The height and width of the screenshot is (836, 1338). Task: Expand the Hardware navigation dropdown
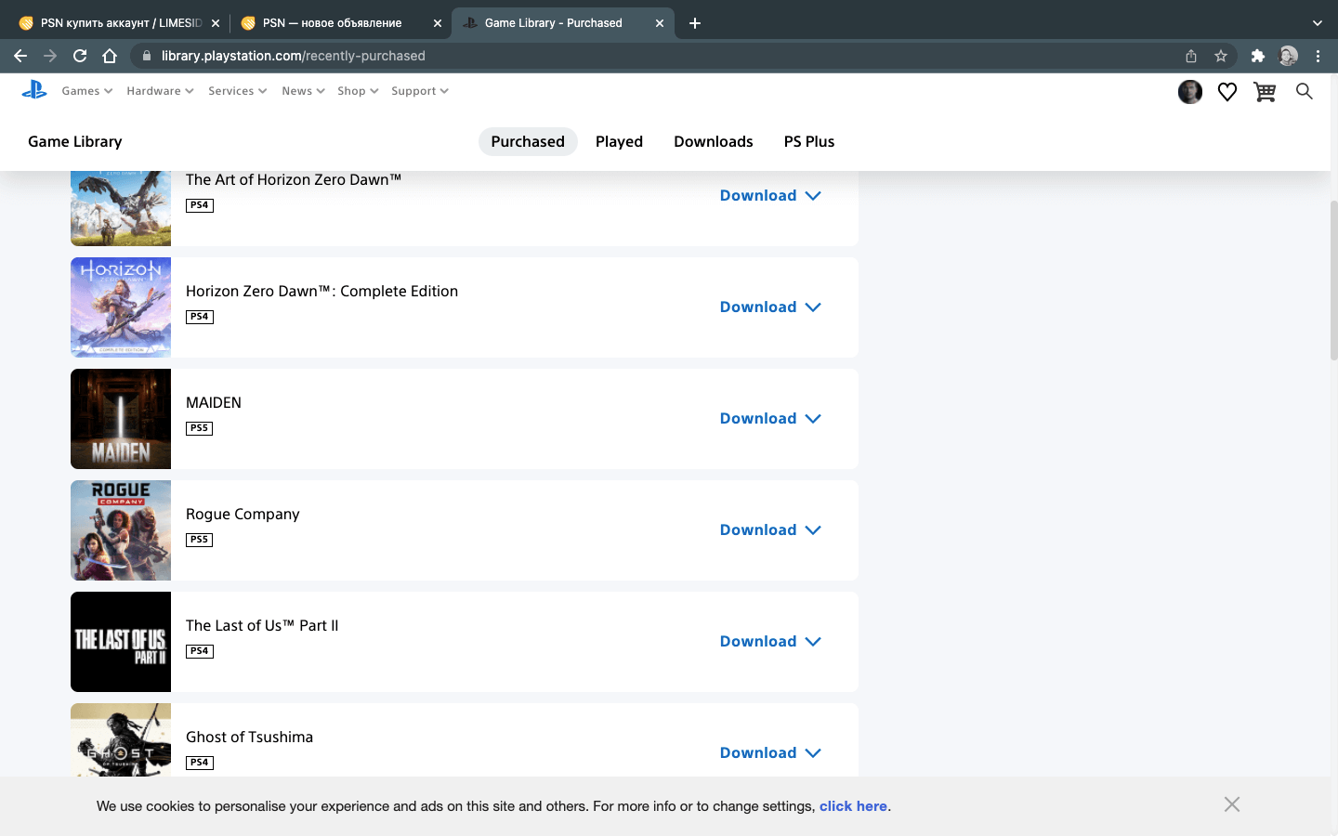click(160, 91)
